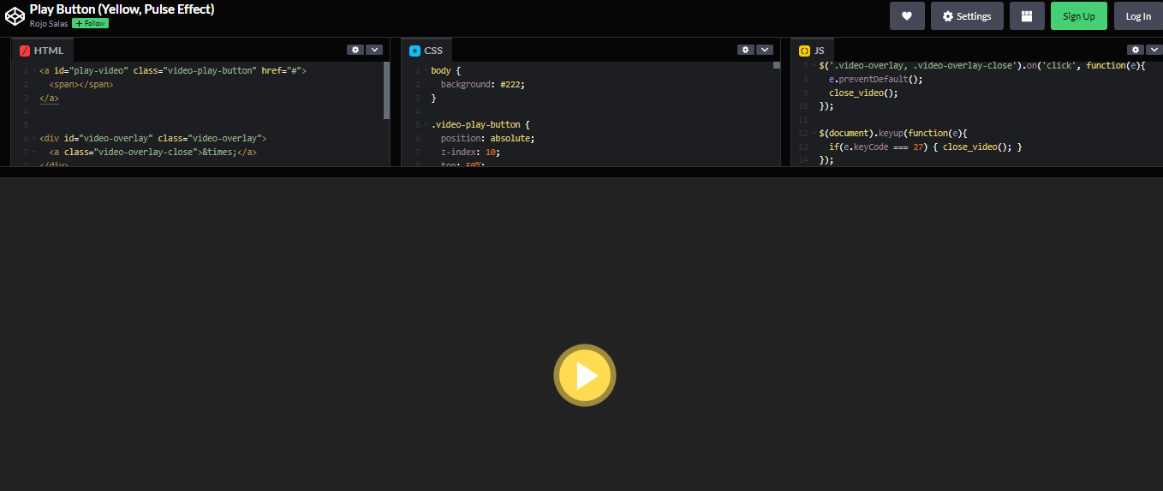
Task: Click the heart love button
Action: tap(907, 16)
